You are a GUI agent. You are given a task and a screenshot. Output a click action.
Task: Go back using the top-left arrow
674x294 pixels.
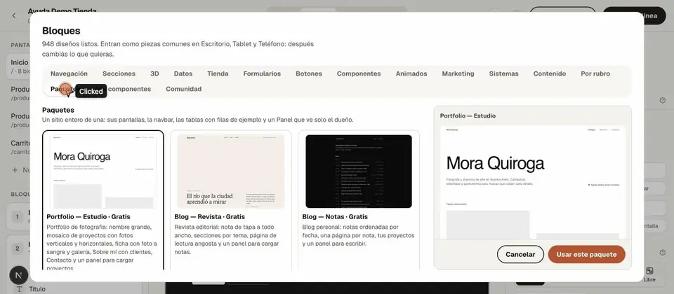14,15
